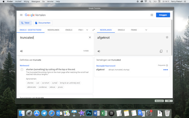Listen to the source text pronunciation
189x118 pixels.
click(21, 51)
